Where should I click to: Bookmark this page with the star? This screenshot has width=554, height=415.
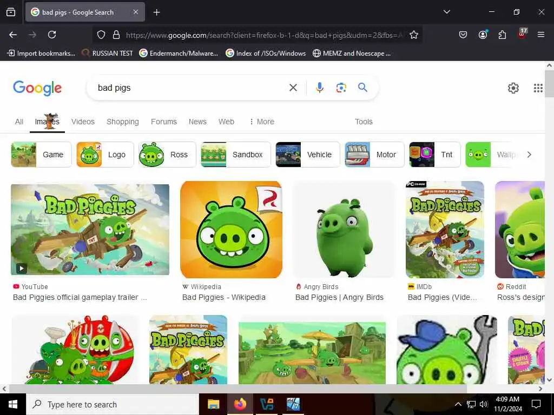(414, 35)
